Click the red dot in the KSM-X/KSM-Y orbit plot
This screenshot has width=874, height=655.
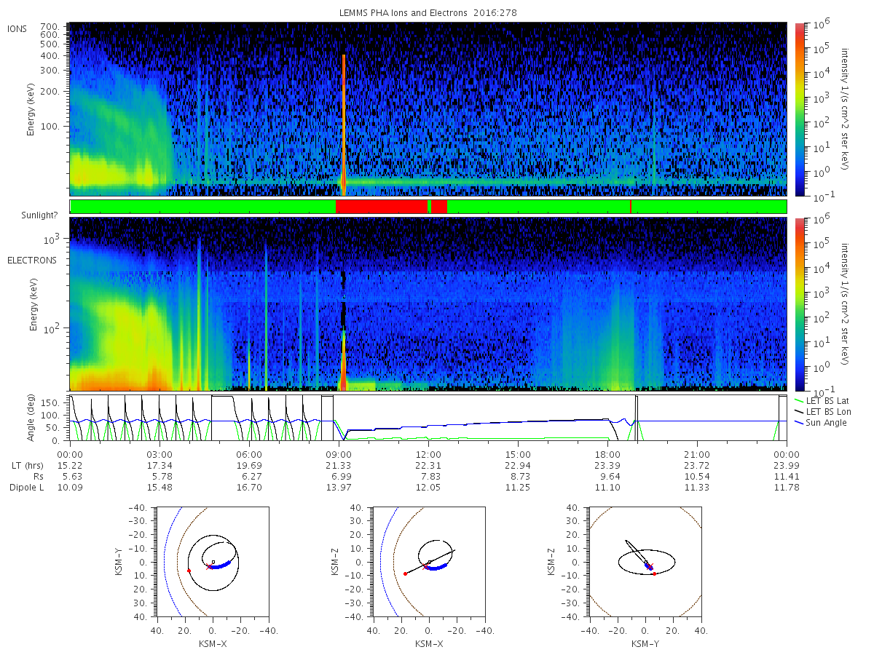[189, 571]
